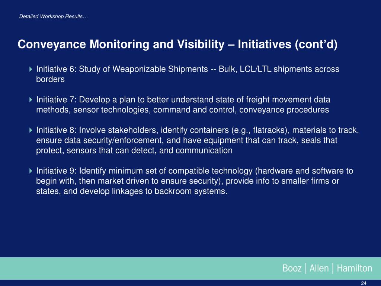Click the slide number 24
381x286 pixels.
click(x=364, y=283)
